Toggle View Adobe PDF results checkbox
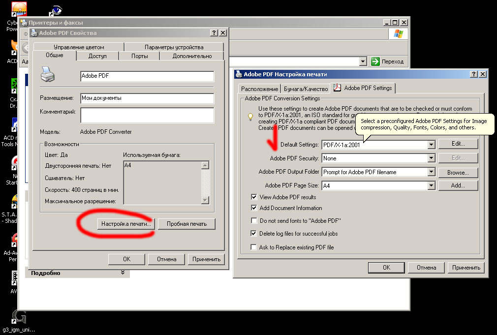497x335 pixels. click(254, 197)
